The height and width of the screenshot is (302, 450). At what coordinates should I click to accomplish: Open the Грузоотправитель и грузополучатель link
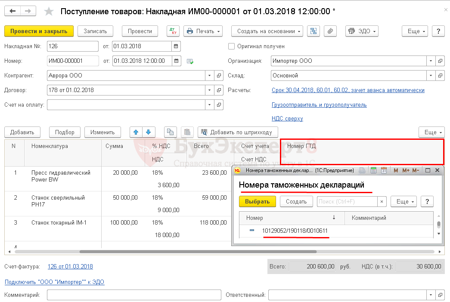pos(319,105)
